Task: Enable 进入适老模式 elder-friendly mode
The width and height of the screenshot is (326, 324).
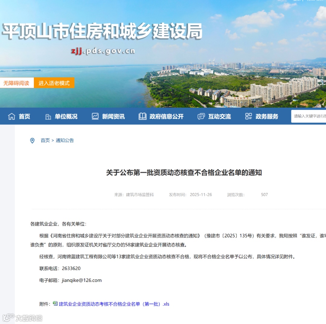Action: [x=54, y=83]
